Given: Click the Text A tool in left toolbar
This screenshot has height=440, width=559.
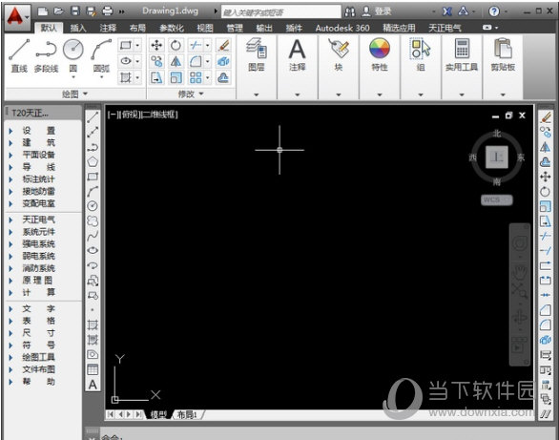Looking at the screenshot, I should pyautogui.click(x=93, y=385).
